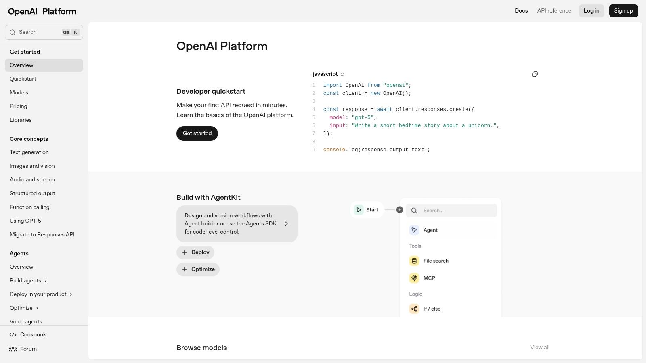This screenshot has width=646, height=363.
Task: Copy the quickstart code snippet
Action: tap(535, 74)
